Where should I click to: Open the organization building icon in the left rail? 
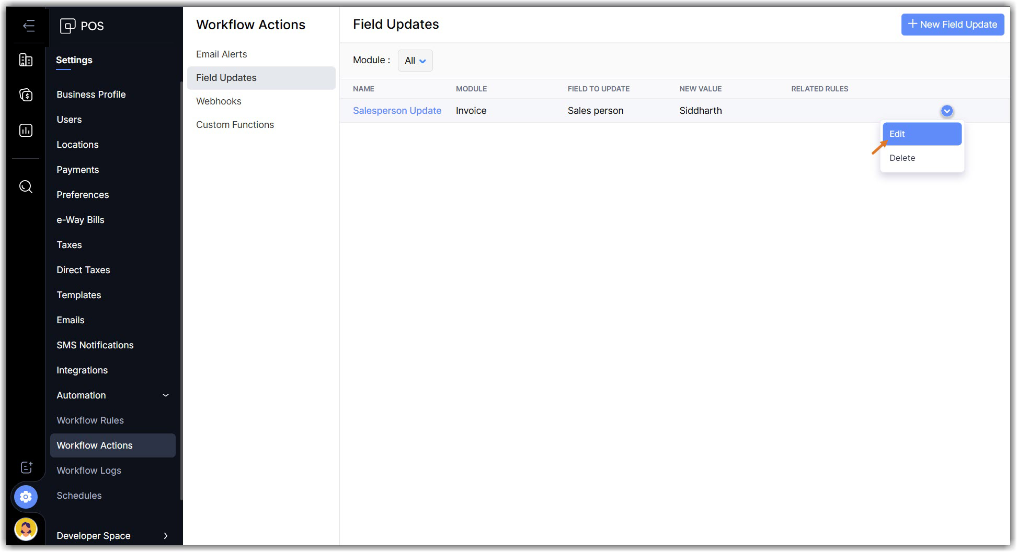tap(26, 60)
